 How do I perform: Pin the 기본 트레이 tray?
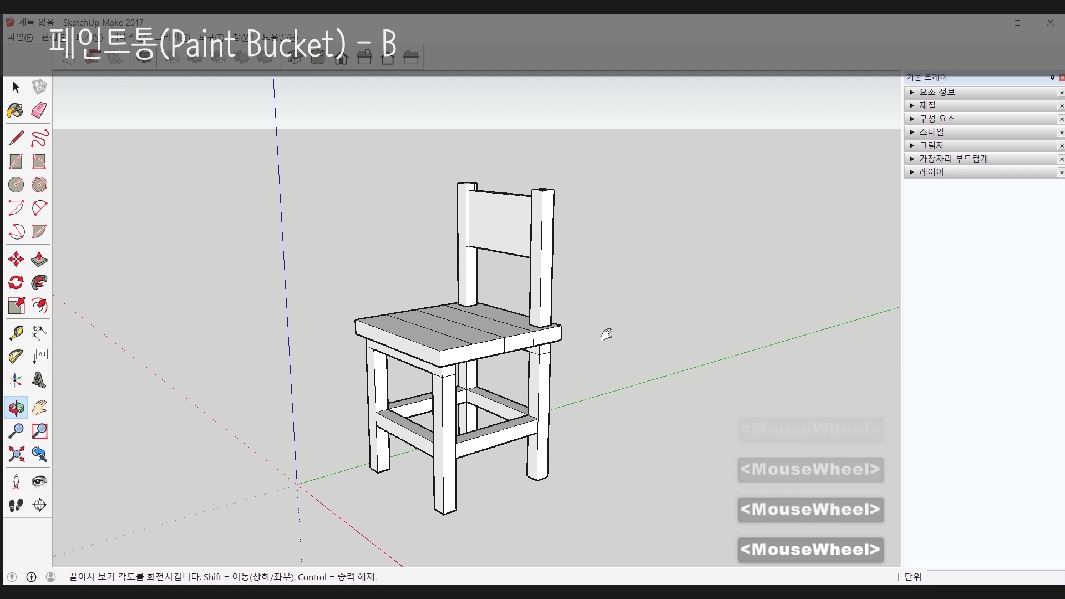1052,78
